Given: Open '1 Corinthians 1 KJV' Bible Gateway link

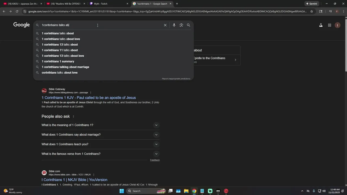Looking at the screenshot, I should (89, 98).
